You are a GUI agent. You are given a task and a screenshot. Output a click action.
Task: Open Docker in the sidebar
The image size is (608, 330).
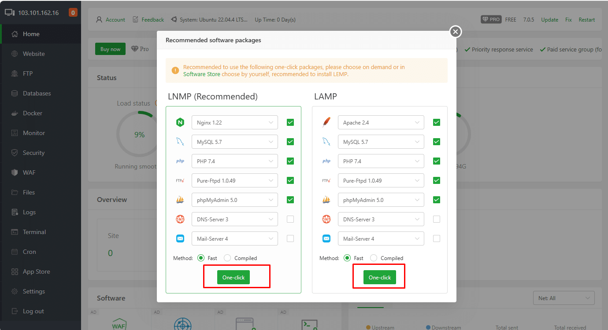(x=41, y=113)
